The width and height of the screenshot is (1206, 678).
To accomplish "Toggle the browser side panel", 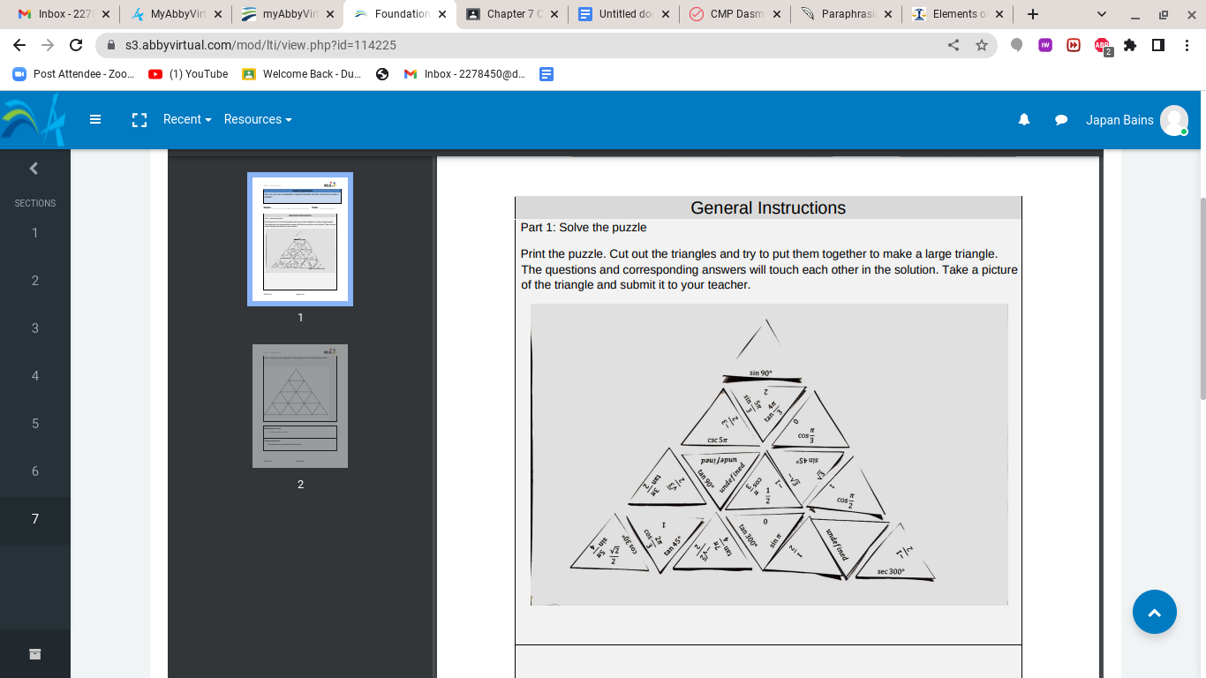I will [x=1158, y=45].
